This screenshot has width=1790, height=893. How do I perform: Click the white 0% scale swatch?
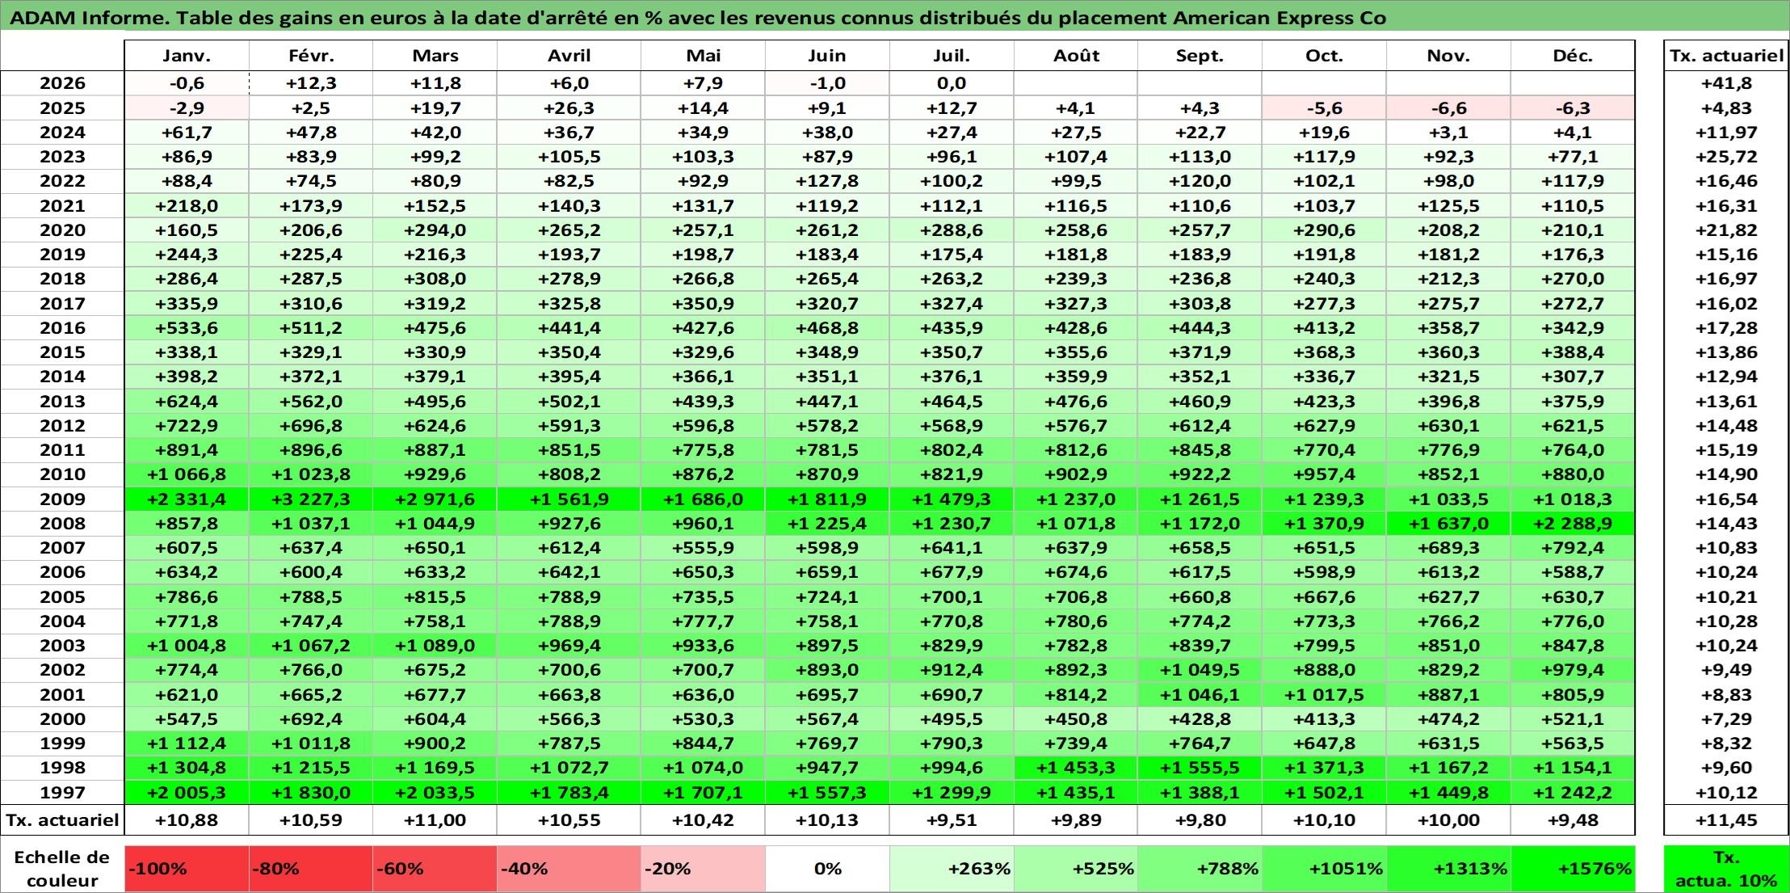827,869
